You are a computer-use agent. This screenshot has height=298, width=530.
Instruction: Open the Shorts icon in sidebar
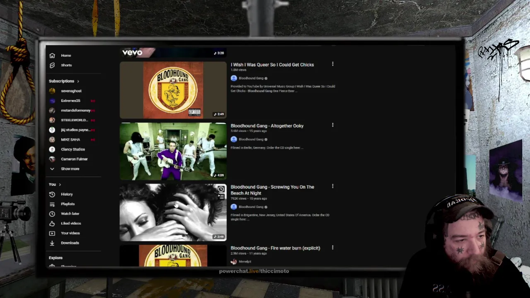click(52, 65)
